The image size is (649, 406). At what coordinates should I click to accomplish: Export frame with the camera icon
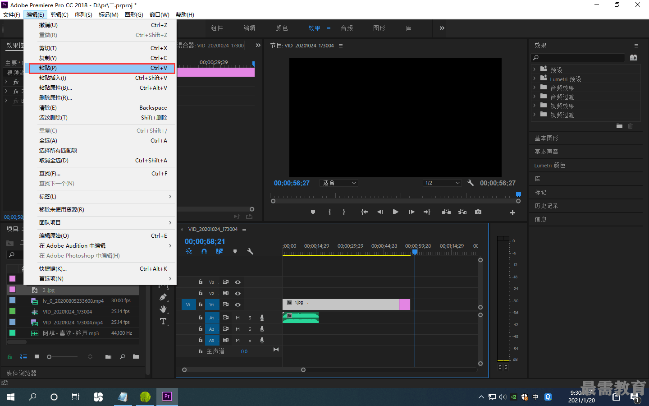click(x=478, y=212)
